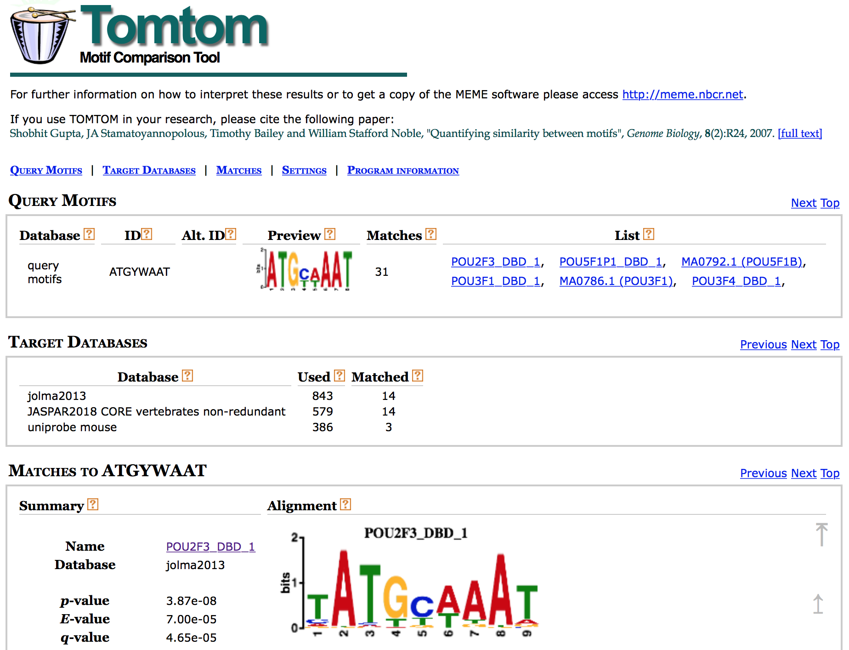849x650 pixels.
Task: Click Top link in Query Motifs header
Action: point(830,203)
